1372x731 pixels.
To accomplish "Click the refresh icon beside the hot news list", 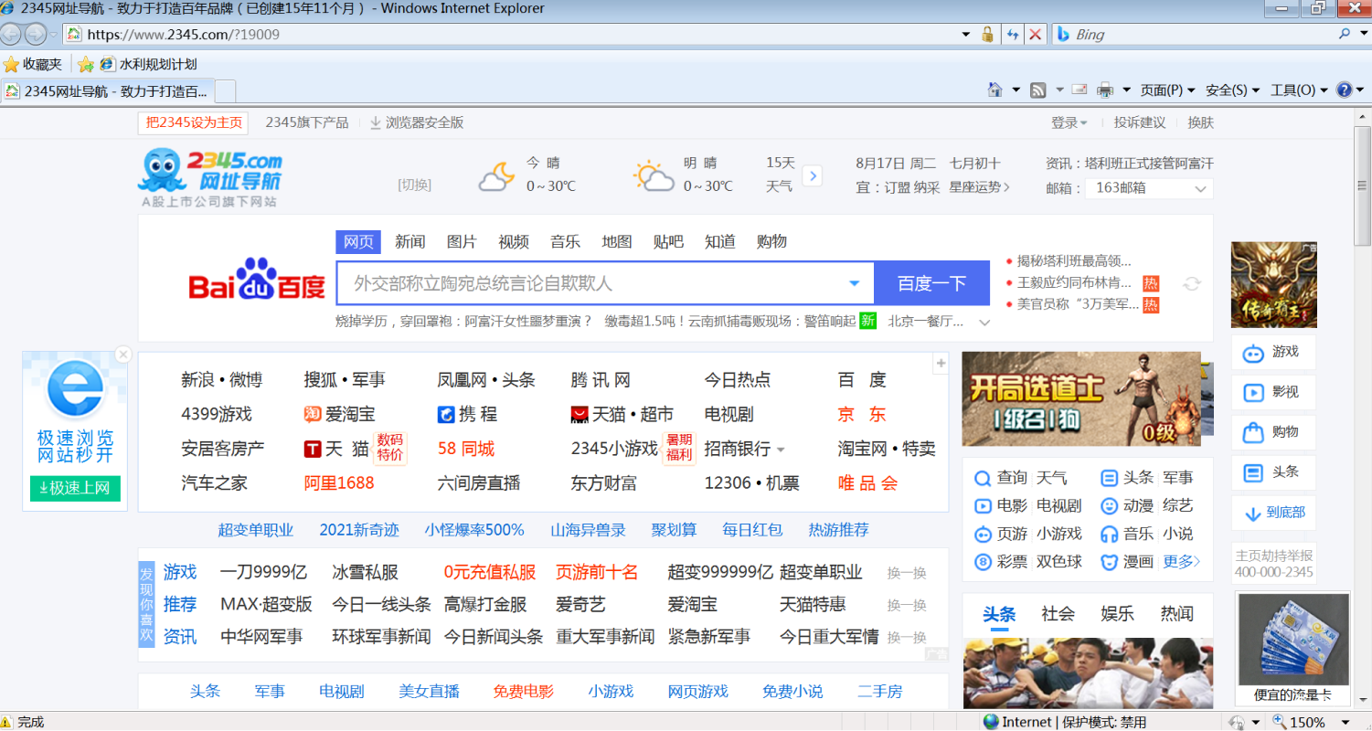I will pyautogui.click(x=1191, y=283).
